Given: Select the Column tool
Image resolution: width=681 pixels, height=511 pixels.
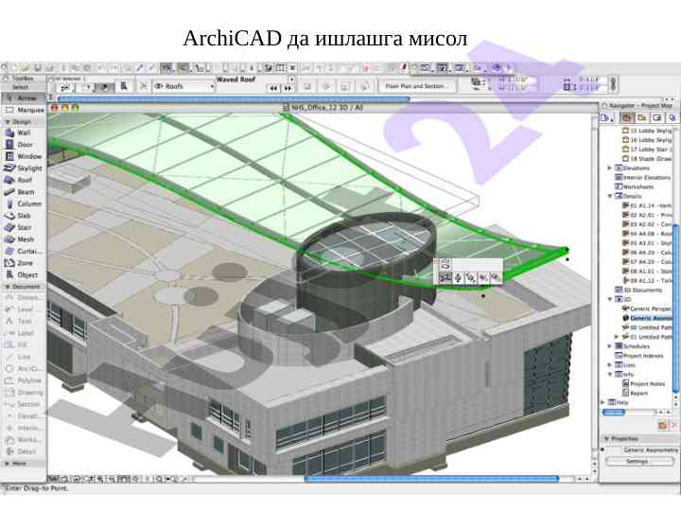Looking at the screenshot, I should pyautogui.click(x=23, y=203).
